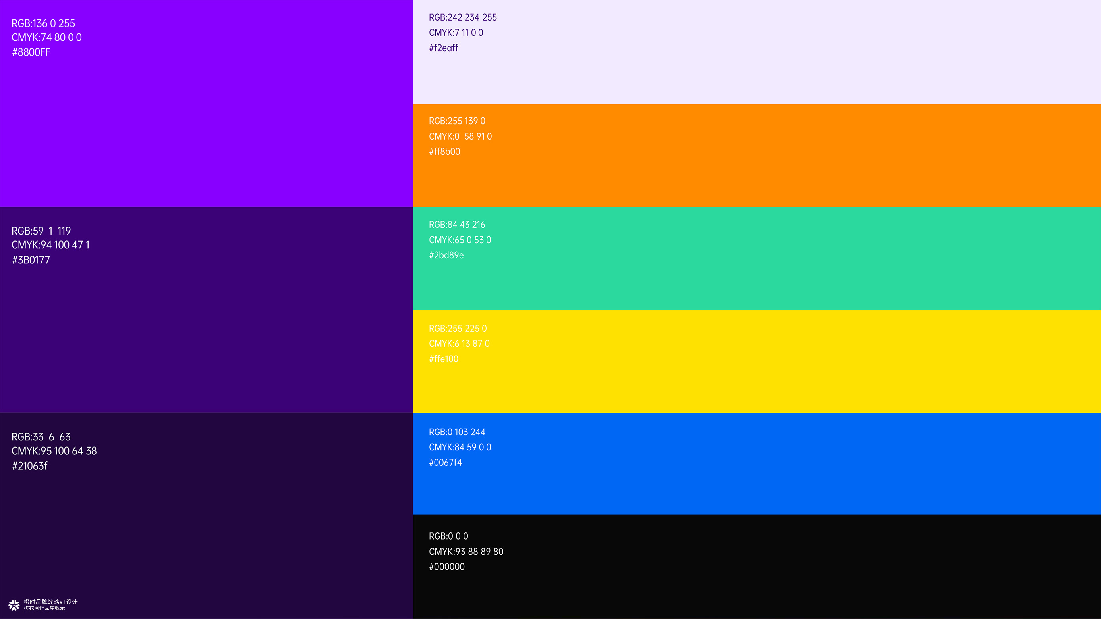Click the 'CMYK:93 88 89 80' label
Image resolution: width=1101 pixels, height=619 pixels.
[466, 552]
